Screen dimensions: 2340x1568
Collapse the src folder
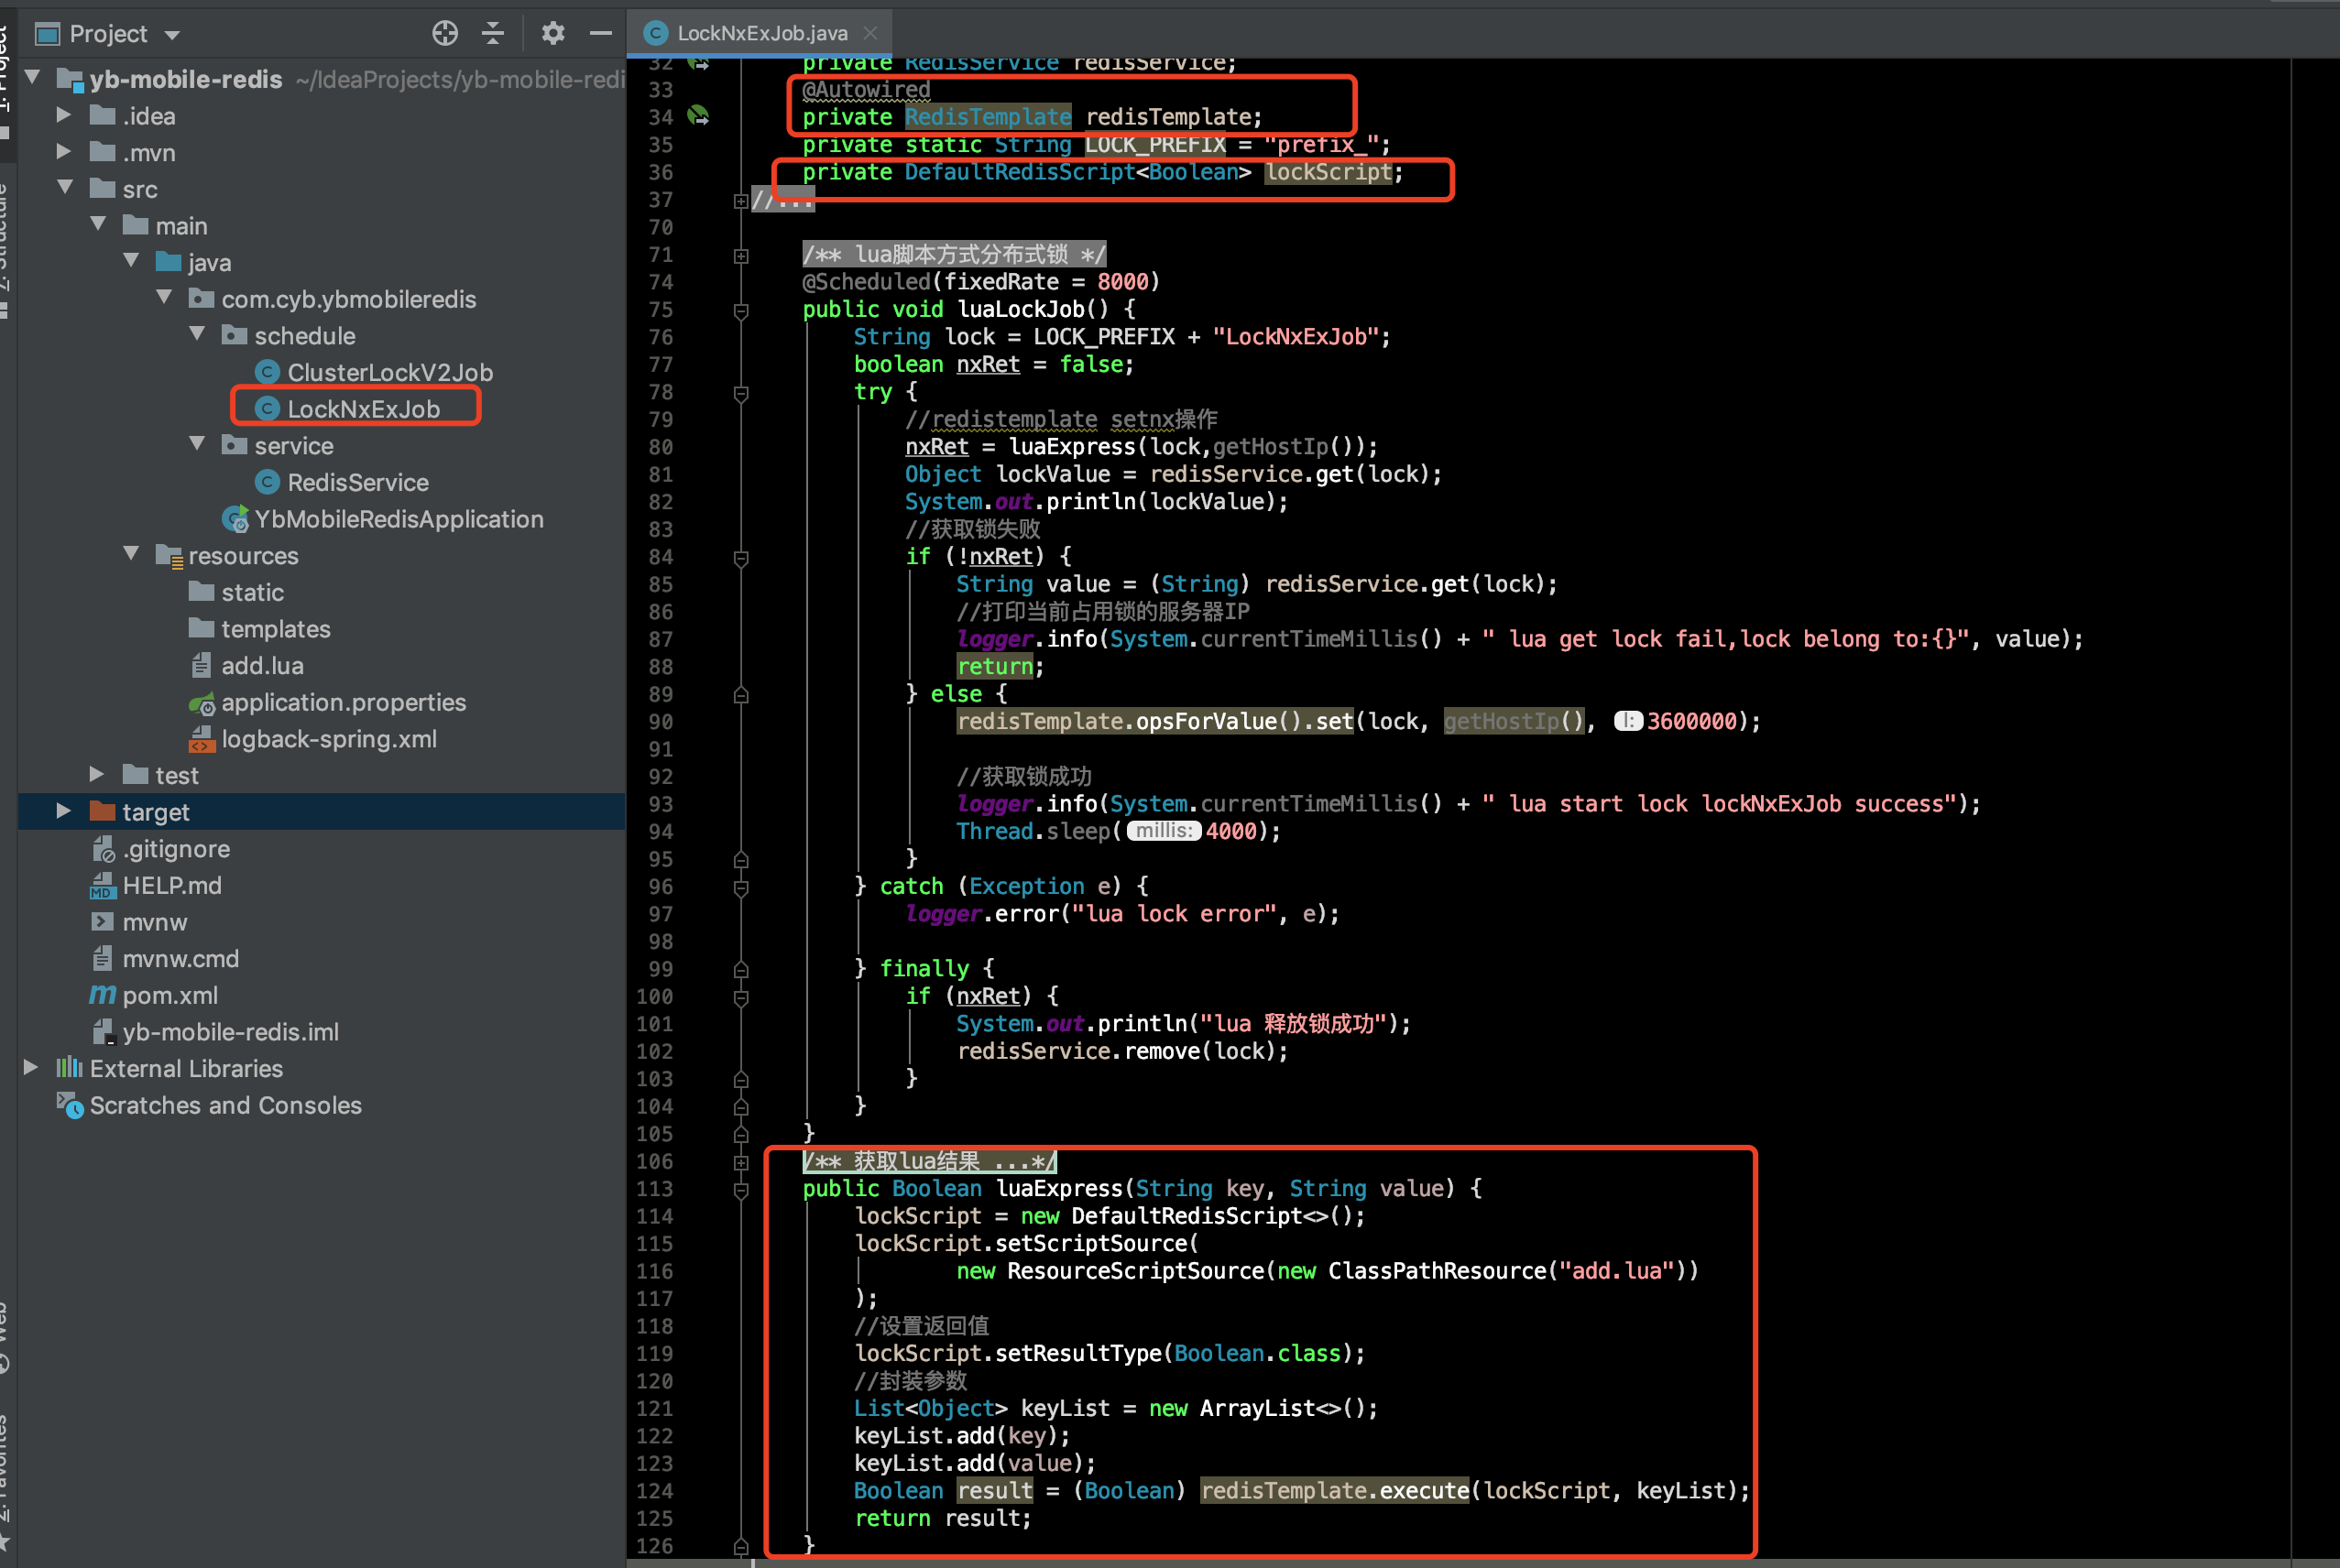point(66,188)
